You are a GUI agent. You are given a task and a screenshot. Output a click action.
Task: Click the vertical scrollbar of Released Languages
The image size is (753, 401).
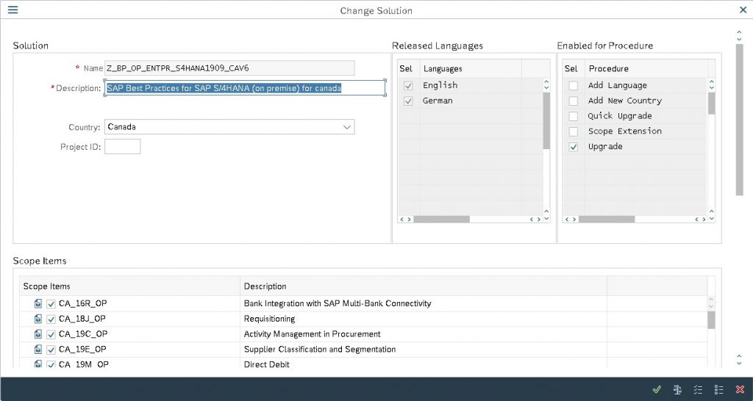pyautogui.click(x=546, y=120)
